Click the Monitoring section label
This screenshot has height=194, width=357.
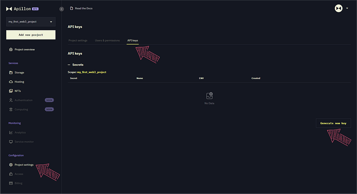[15, 123]
